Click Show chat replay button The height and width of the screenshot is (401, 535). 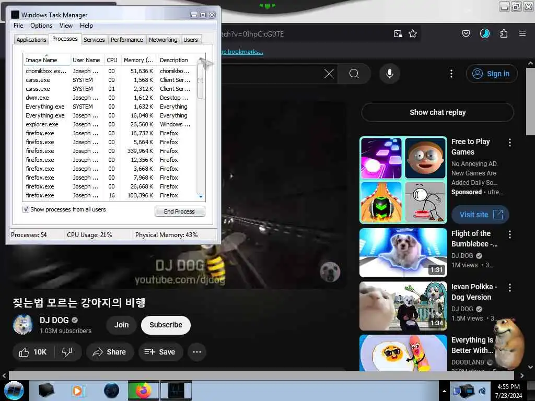(x=437, y=112)
